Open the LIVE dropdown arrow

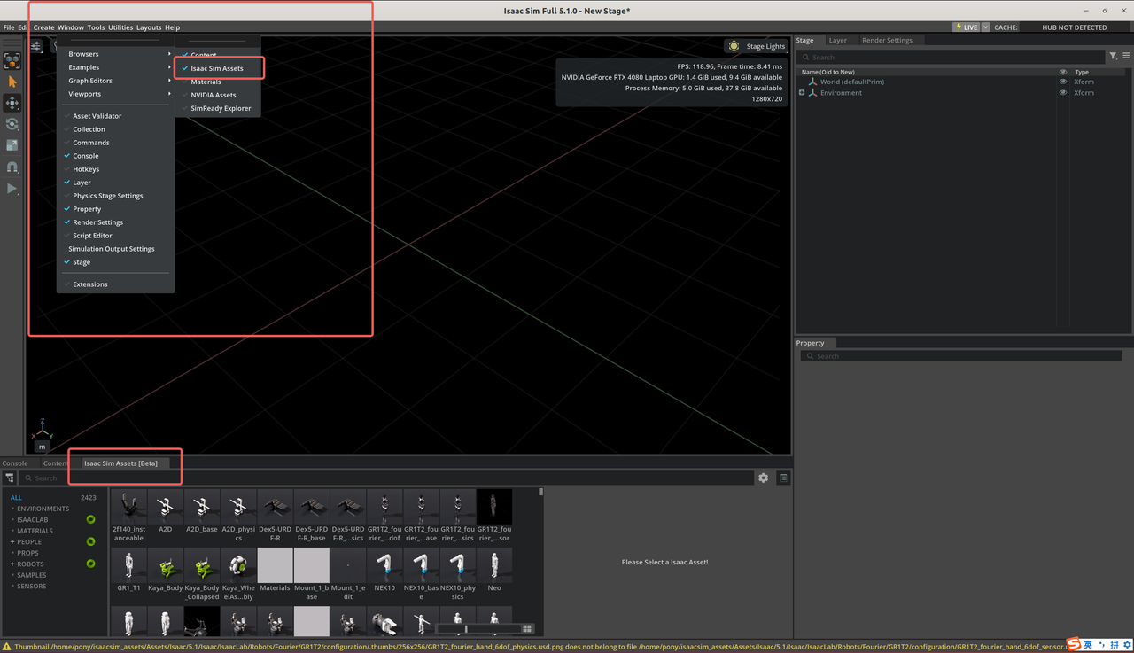tap(985, 27)
